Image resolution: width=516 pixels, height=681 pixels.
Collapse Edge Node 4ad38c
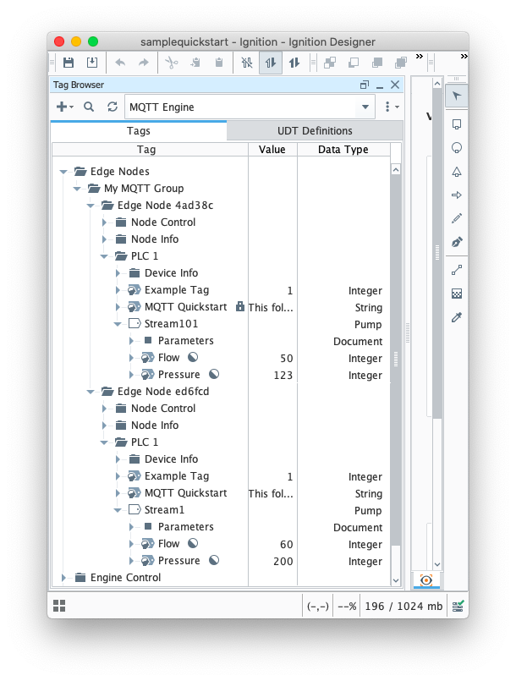(91, 206)
